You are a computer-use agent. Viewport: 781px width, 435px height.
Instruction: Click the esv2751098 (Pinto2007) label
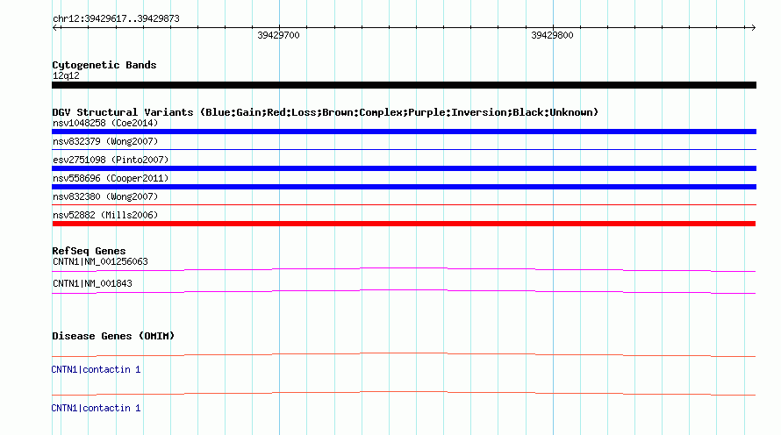[x=111, y=160]
